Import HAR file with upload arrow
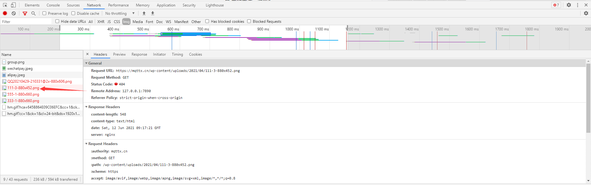This screenshot has height=185, width=591. click(144, 13)
